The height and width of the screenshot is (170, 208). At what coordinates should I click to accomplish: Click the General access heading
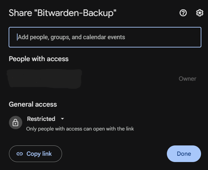point(33,104)
